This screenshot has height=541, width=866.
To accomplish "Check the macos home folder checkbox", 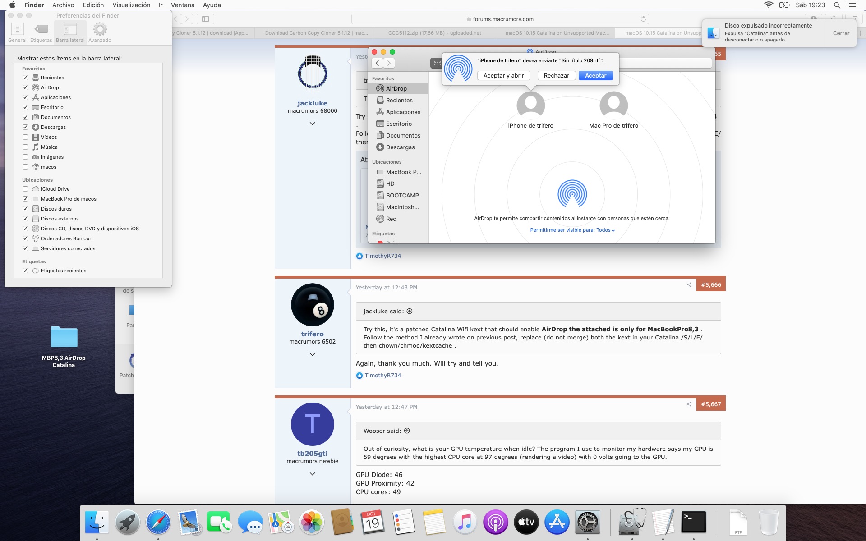I will pos(25,167).
